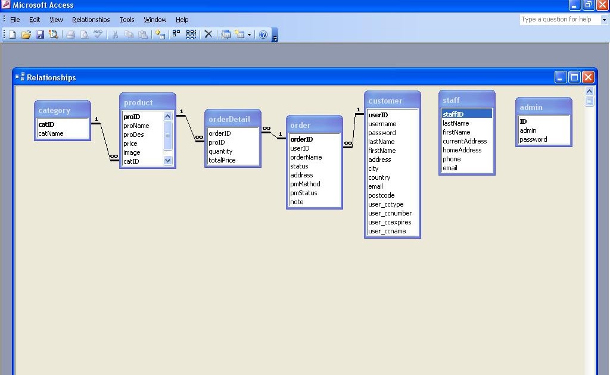Print the relationships diagram
Viewport: 610px width, 375px height.
click(70, 34)
